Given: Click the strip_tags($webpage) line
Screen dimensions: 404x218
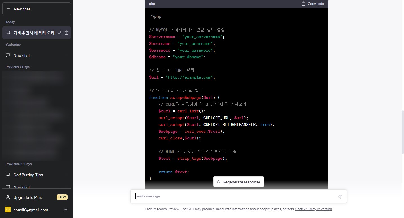Looking at the screenshot, I should 193,159.
